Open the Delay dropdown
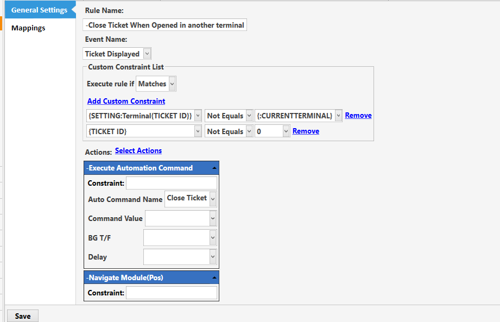Viewport: 500px width, 322px height. [x=213, y=257]
